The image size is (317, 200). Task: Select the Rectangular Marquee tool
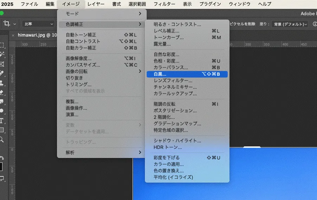click(2, 45)
